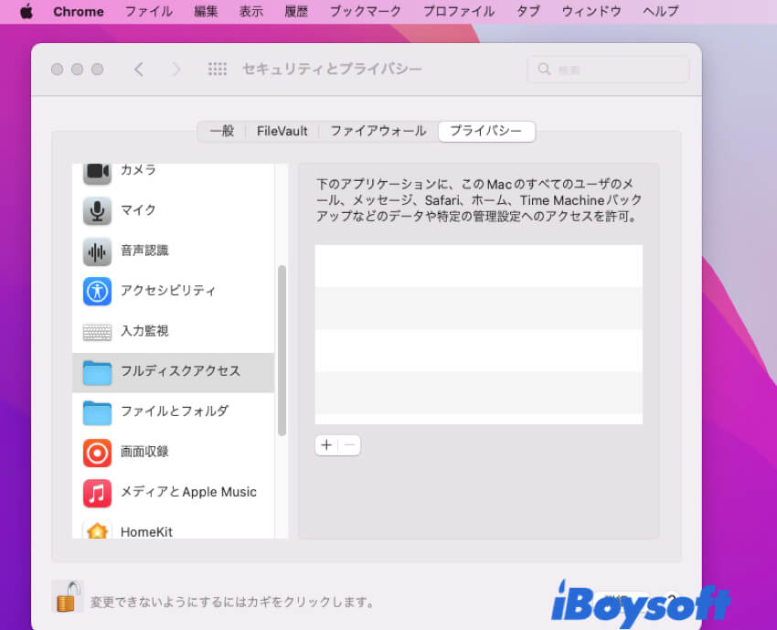
Task: Click the HomeKit house icon
Action: (97, 529)
